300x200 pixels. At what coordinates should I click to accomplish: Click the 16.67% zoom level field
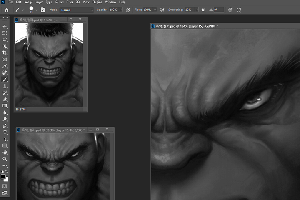click(21, 110)
